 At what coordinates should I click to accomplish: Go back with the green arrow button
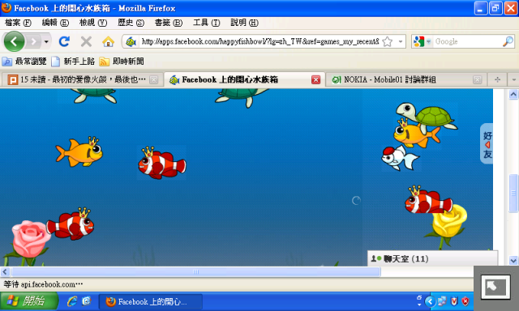coord(14,41)
